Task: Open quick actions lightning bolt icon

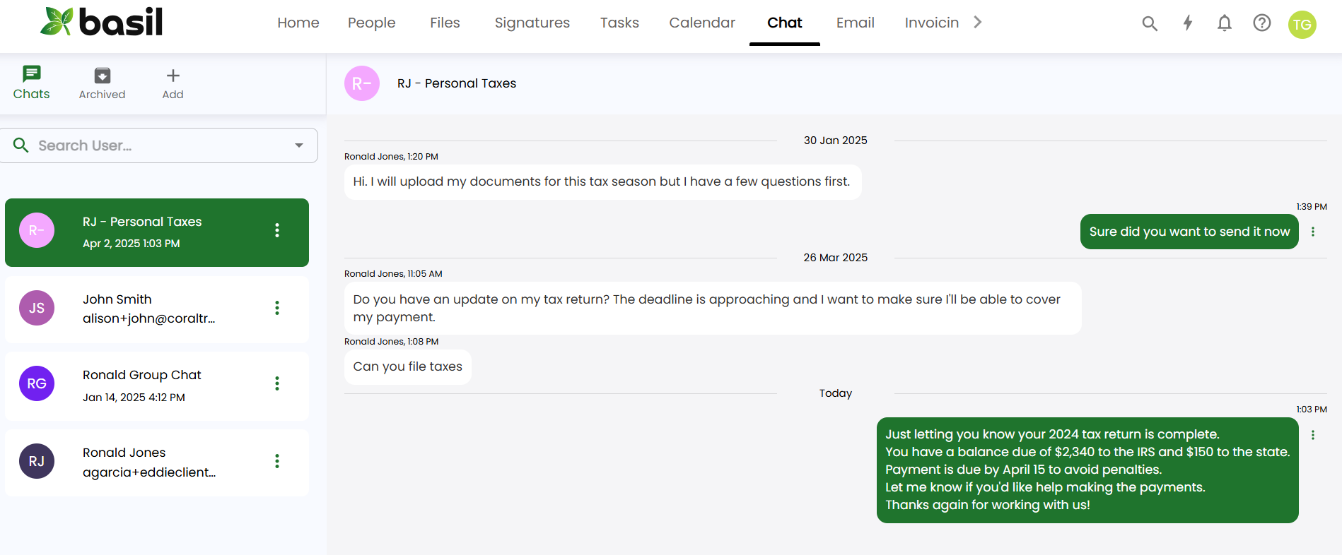Action: tap(1188, 23)
